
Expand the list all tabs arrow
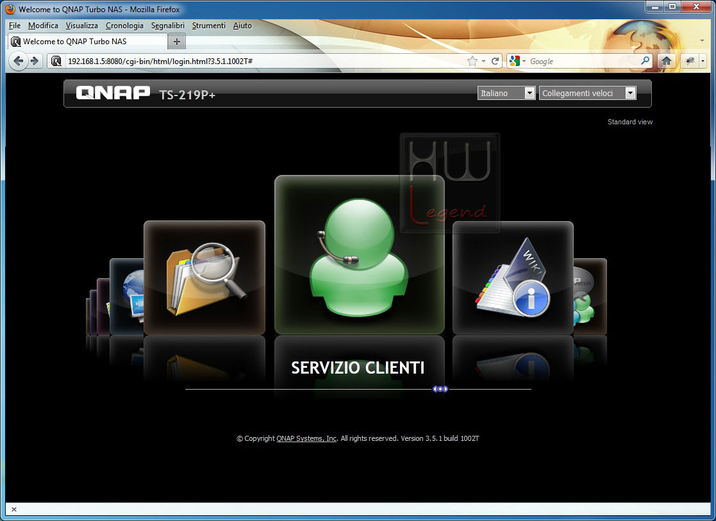pyautogui.click(x=702, y=40)
